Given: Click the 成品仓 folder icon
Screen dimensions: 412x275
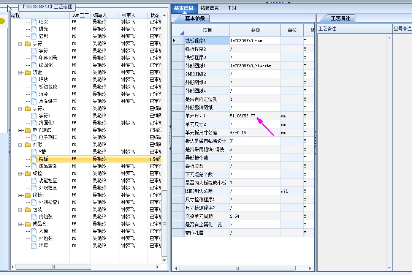Looking at the screenshot, I should click(x=28, y=224).
